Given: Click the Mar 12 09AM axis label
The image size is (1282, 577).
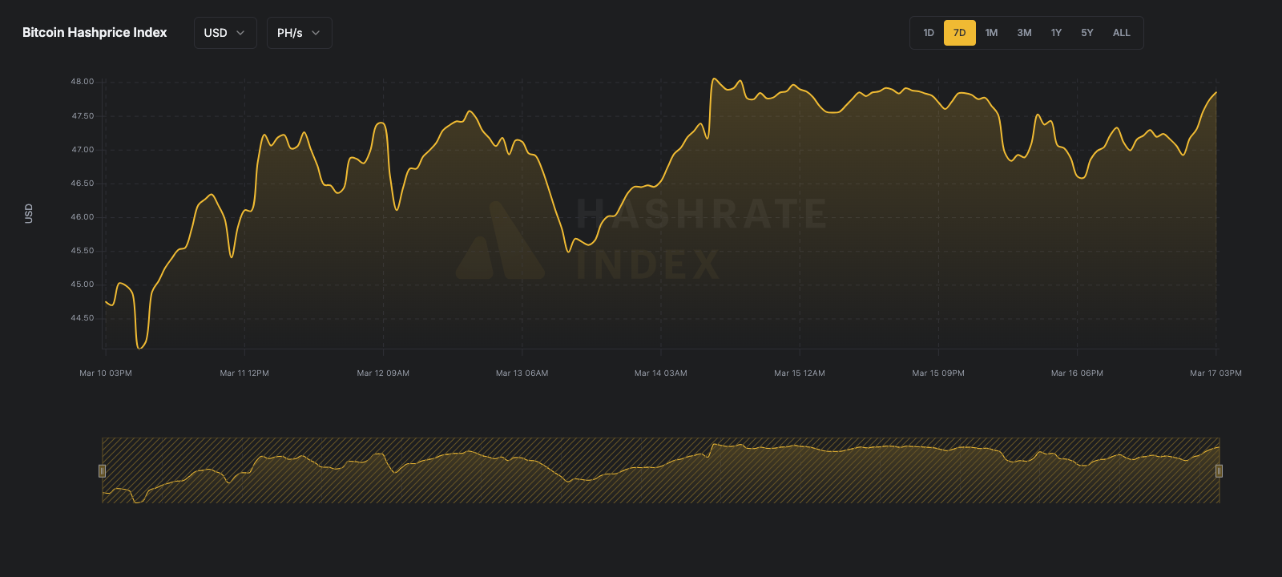Looking at the screenshot, I should coord(383,373).
